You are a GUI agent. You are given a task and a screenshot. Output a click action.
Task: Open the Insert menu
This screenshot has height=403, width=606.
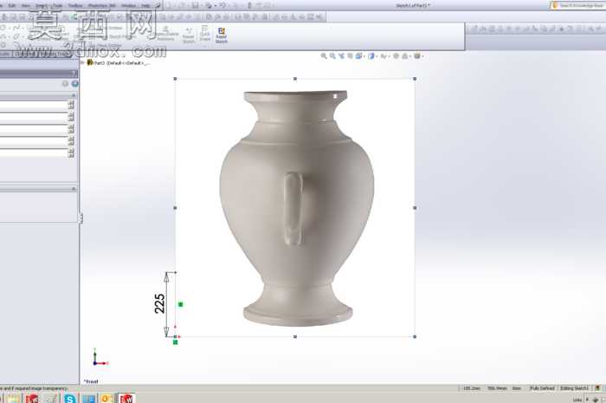tap(41, 5)
